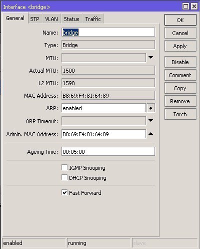
Task: Click the read-only MAC Address field
Action: tap(108, 95)
